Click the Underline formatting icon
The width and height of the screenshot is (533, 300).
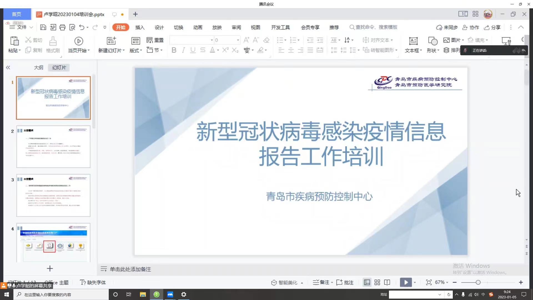[193, 50]
